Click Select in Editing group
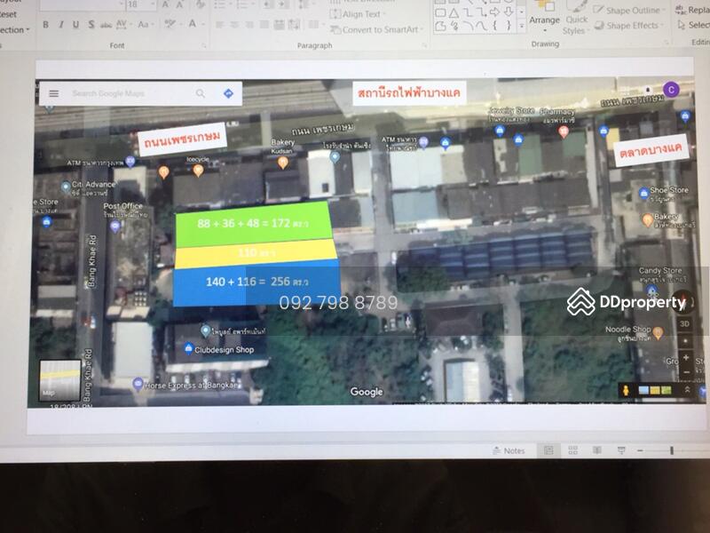The width and height of the screenshot is (710, 533). (x=693, y=25)
